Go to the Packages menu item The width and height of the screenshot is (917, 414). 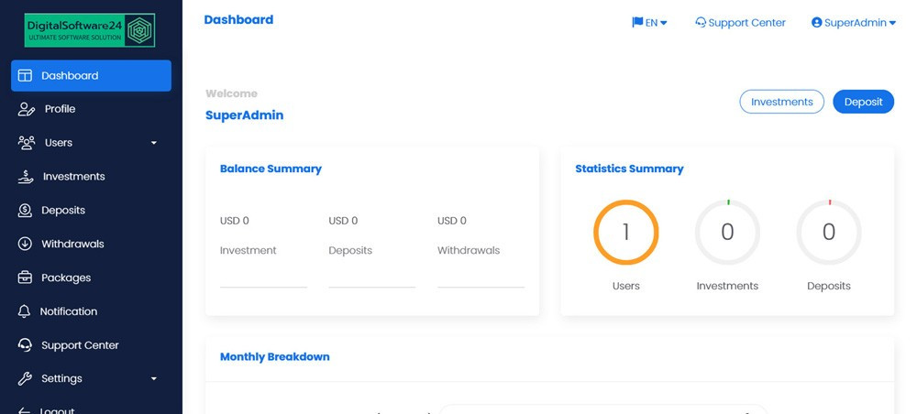click(66, 278)
